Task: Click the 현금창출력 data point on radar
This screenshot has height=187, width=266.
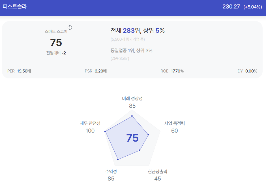Action: [140, 150]
